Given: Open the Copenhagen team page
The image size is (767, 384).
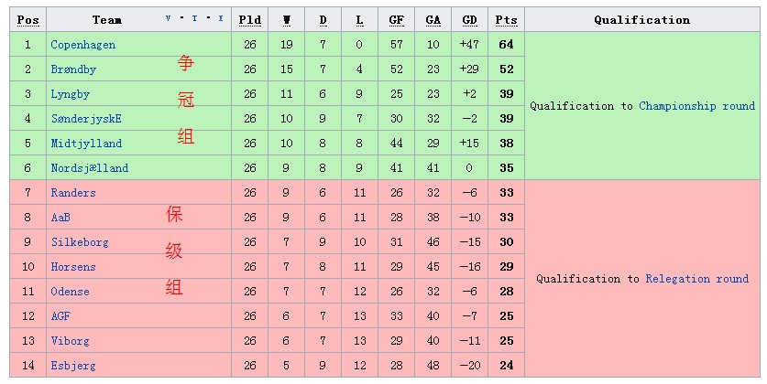Looking at the screenshot, I should point(82,45).
